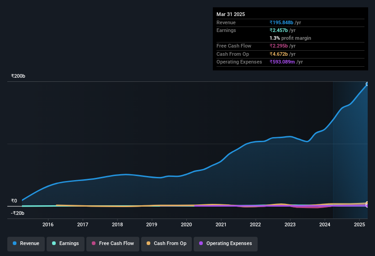Click the ₹200b y-axis label
Viewport: 375px width, 256px height.
(18, 76)
